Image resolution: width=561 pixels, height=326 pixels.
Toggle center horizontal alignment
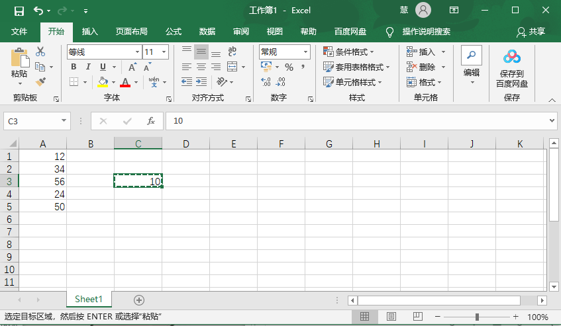[x=201, y=67]
